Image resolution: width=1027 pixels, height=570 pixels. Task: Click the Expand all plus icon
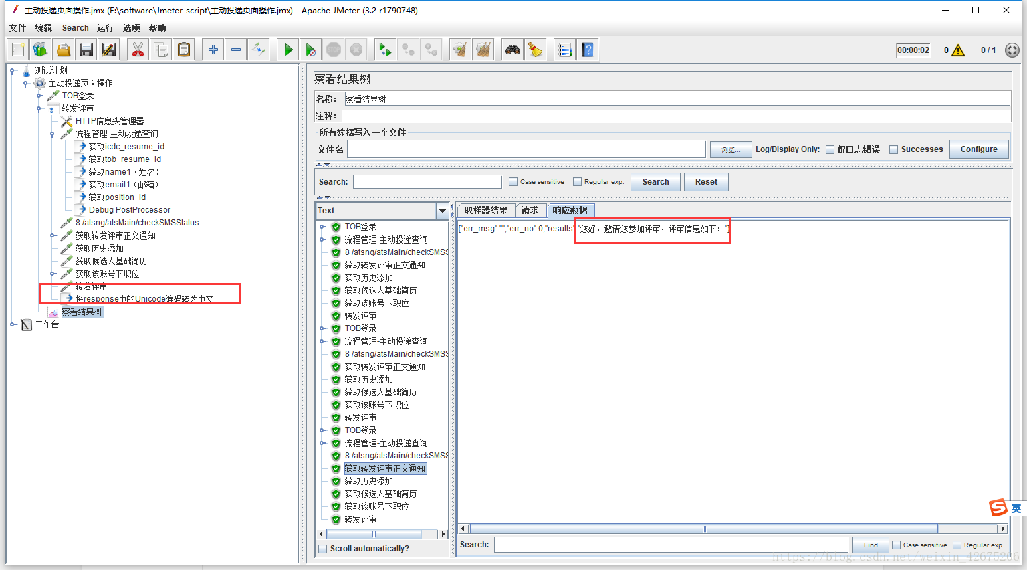(213, 50)
